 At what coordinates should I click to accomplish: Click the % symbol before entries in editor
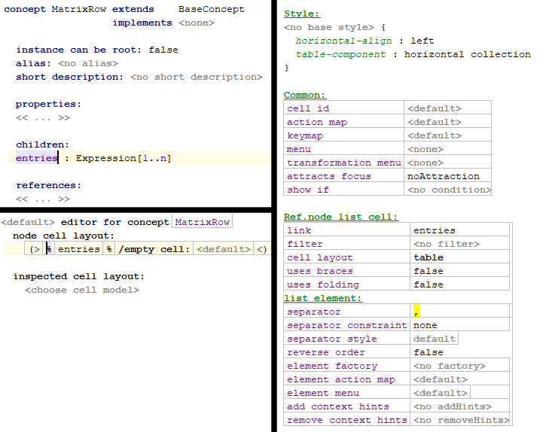pyautogui.click(x=49, y=249)
